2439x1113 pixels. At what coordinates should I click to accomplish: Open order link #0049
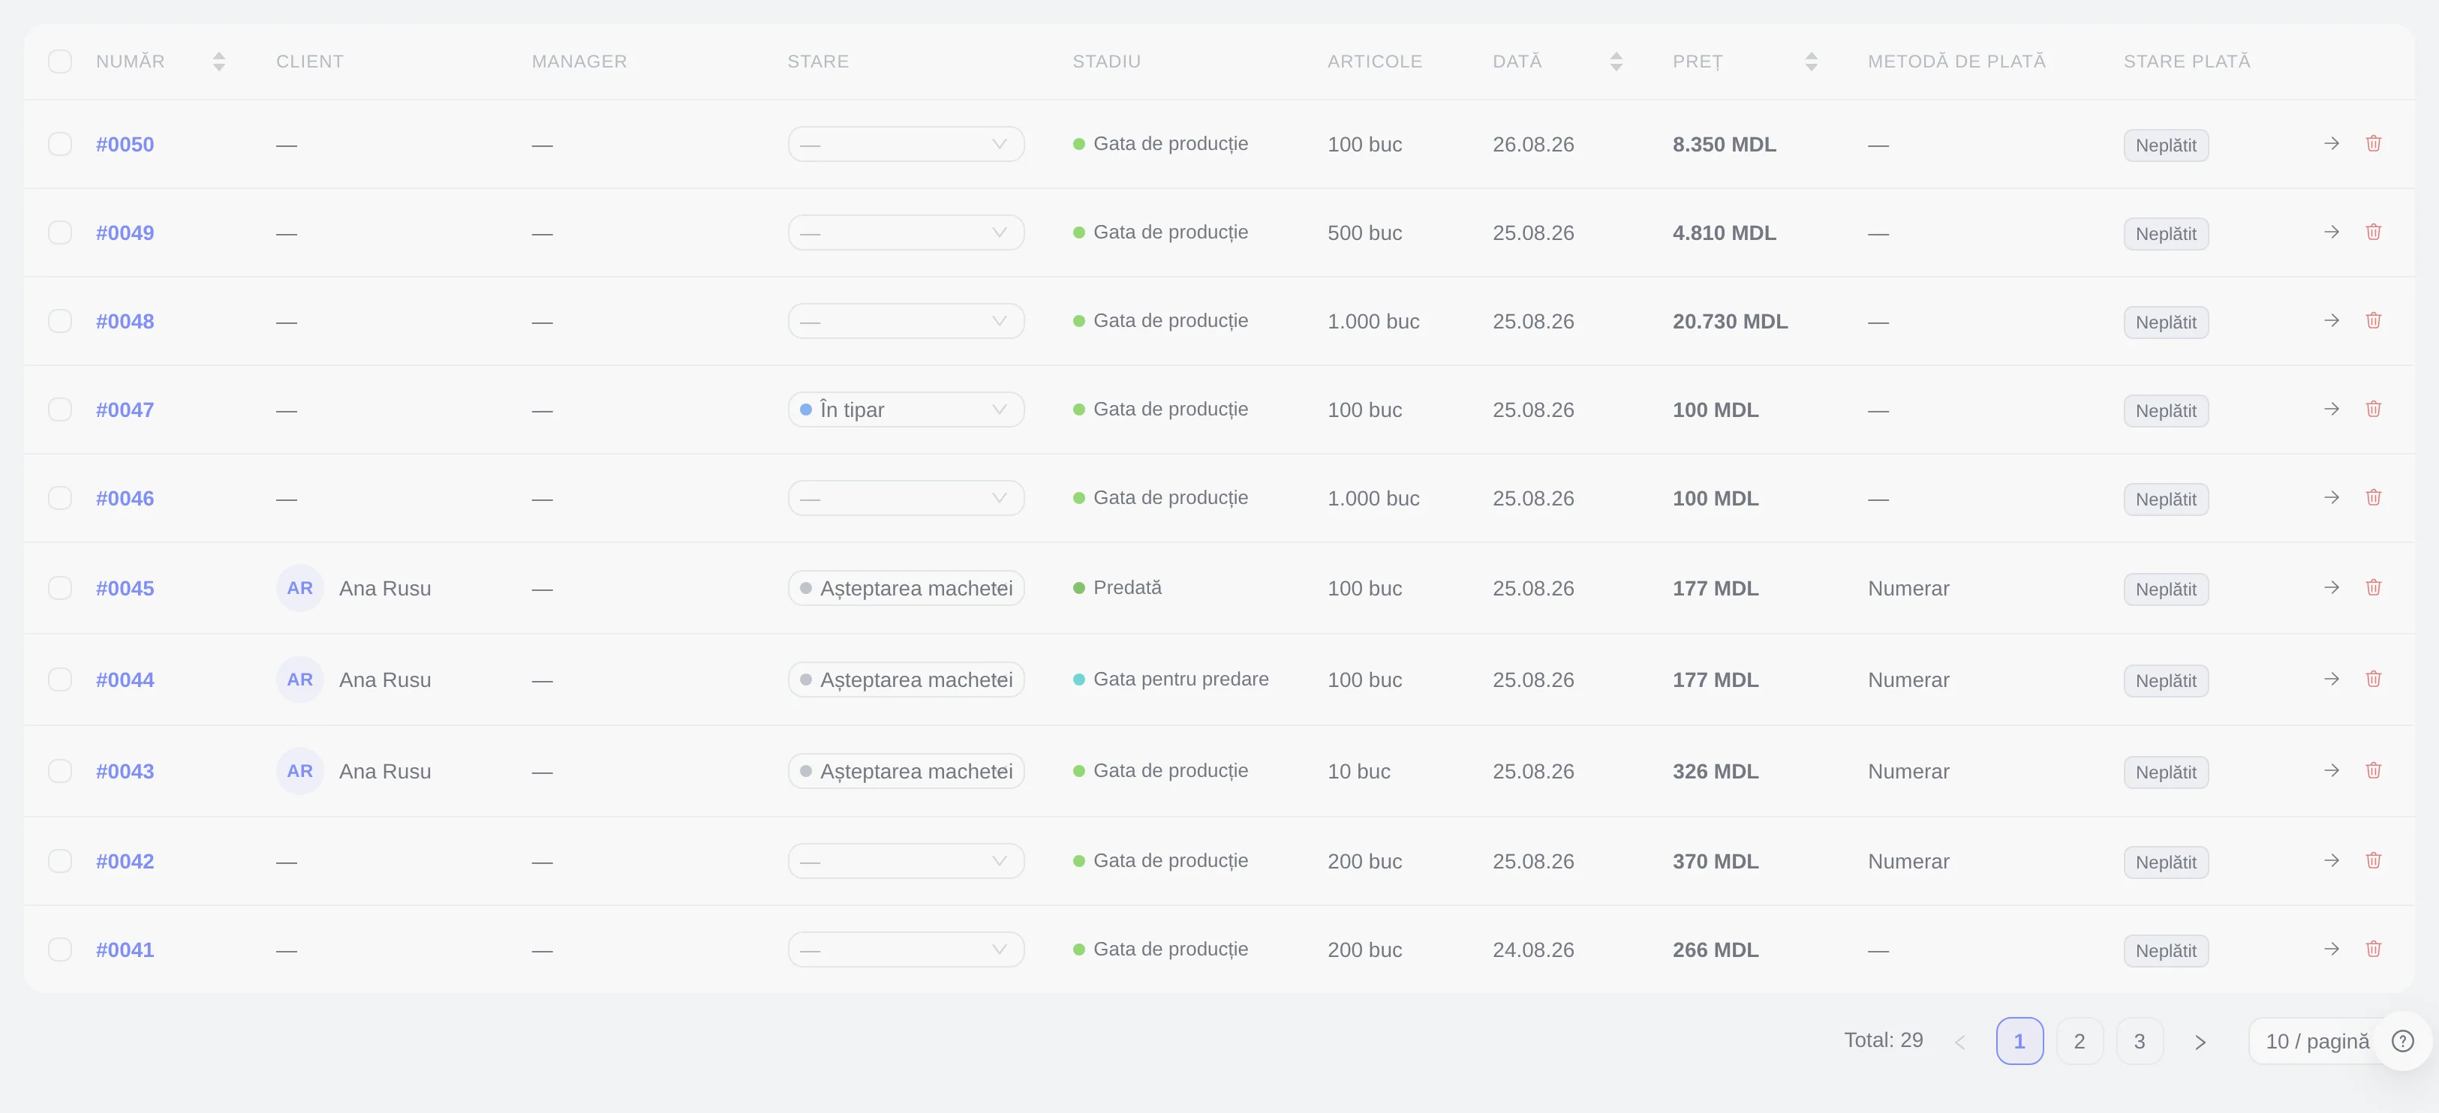click(x=125, y=232)
